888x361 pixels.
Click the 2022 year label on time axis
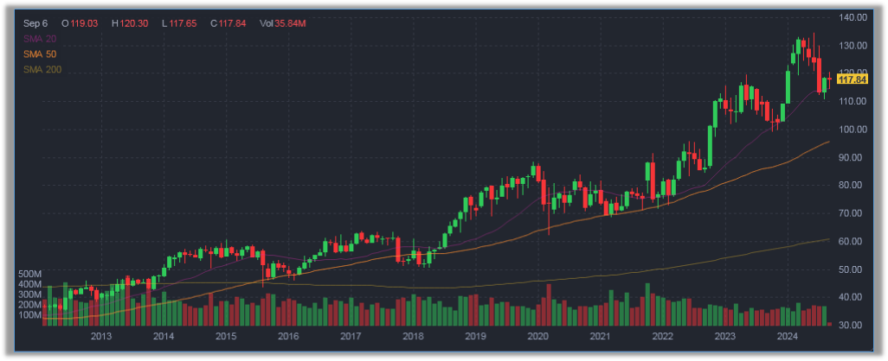[x=662, y=338]
